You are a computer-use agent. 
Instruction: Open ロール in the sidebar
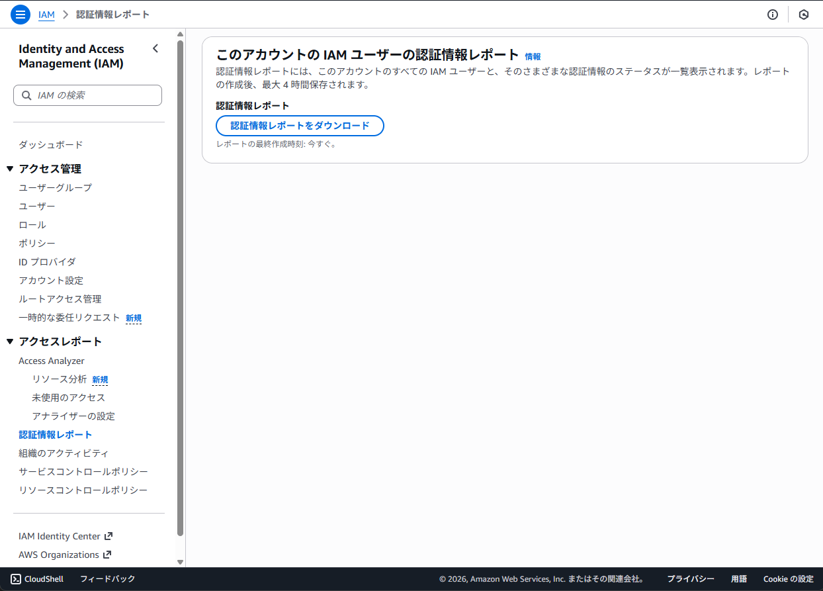point(32,225)
